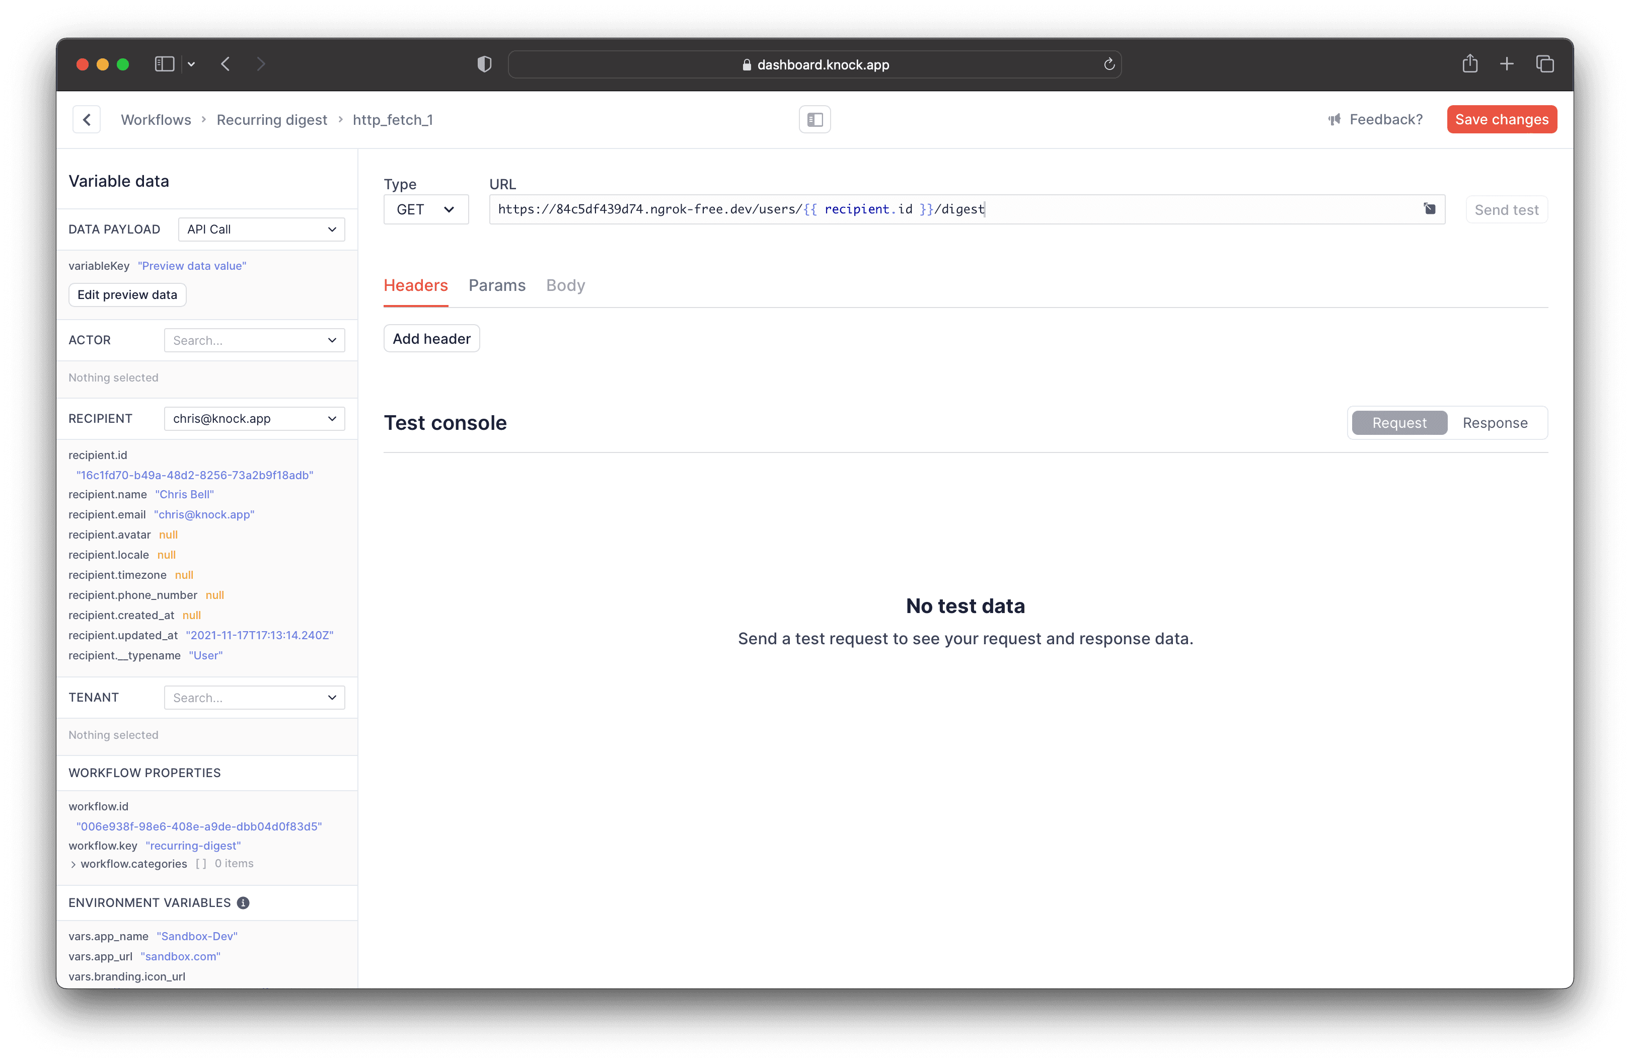The image size is (1630, 1063).
Task: Click the sidebar toggle panel icon
Action: (x=815, y=119)
